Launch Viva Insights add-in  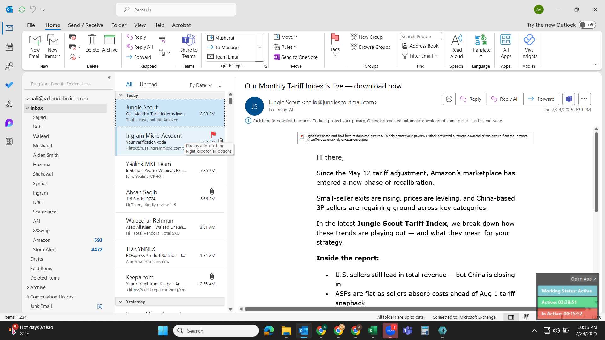tap(529, 47)
